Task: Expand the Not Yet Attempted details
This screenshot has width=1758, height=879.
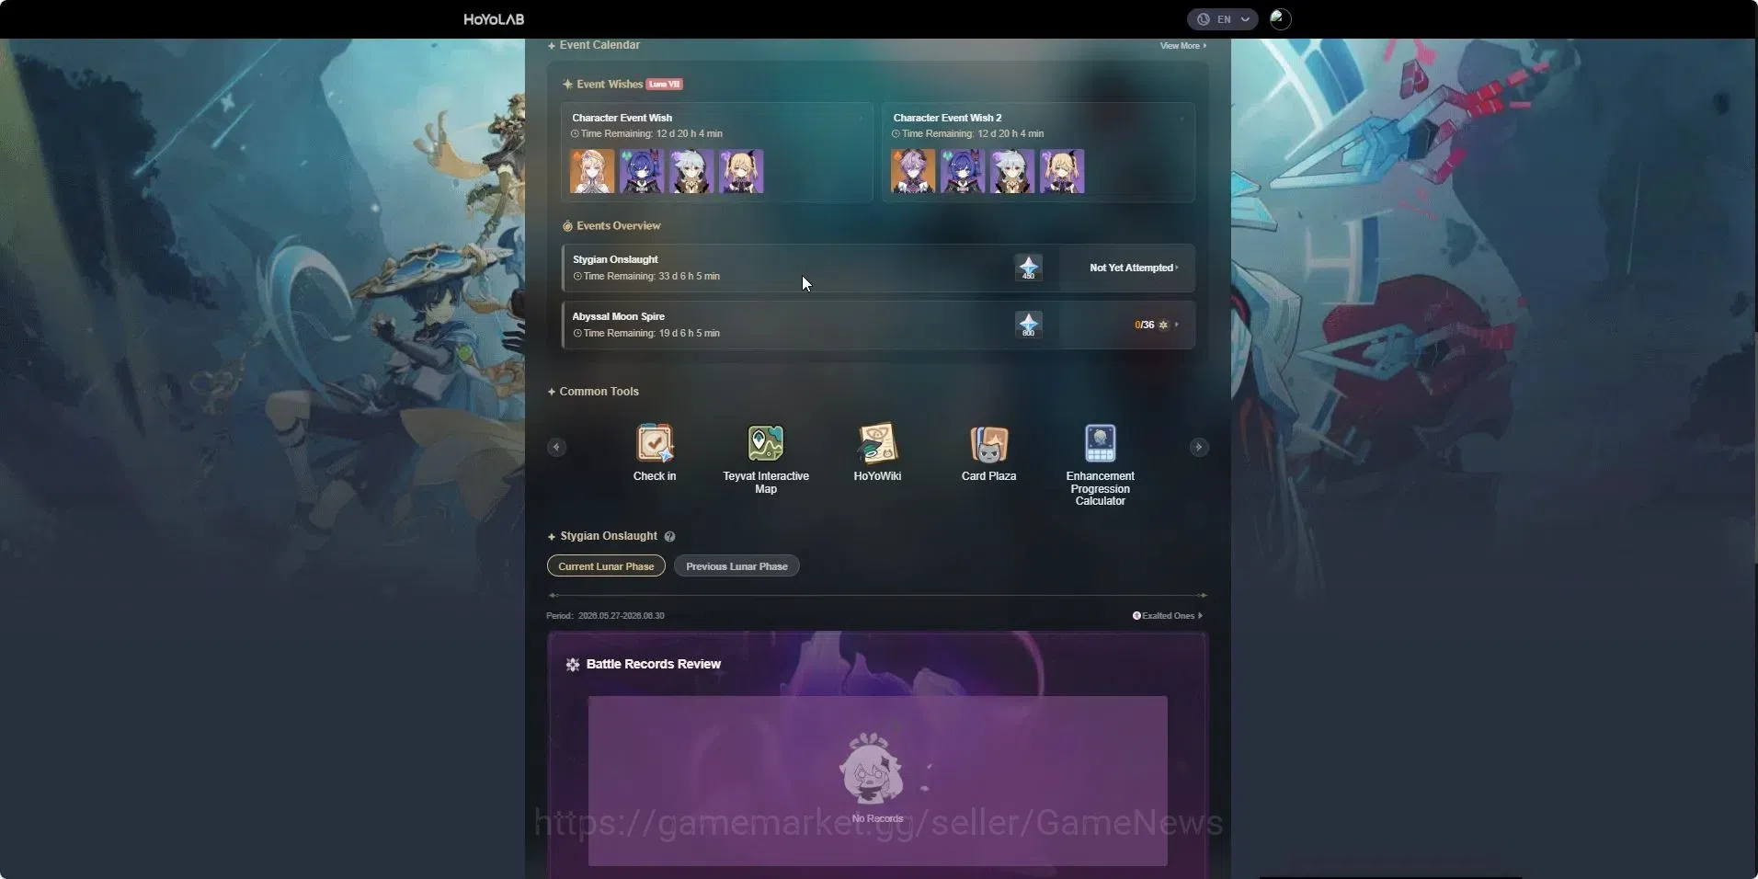Action: (1134, 268)
